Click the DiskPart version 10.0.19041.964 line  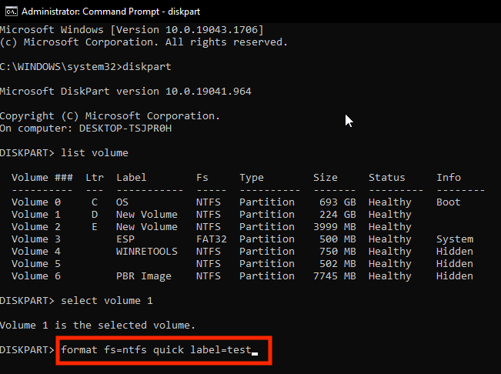click(x=125, y=92)
